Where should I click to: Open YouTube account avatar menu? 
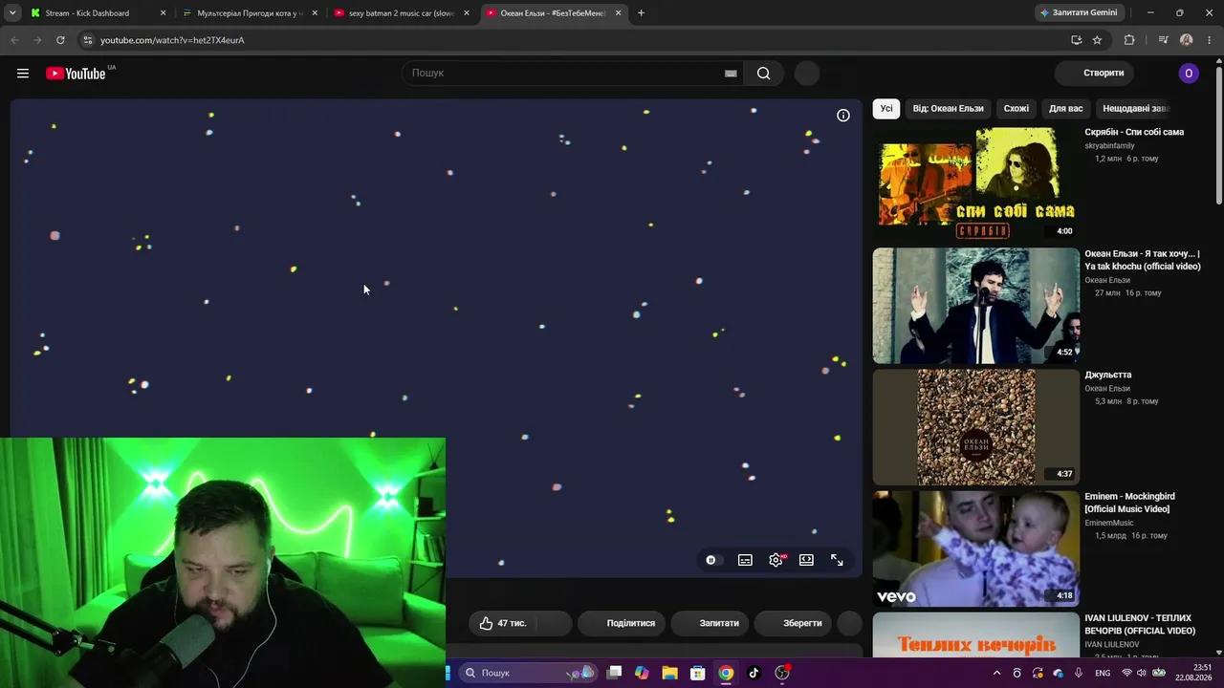(x=1189, y=74)
